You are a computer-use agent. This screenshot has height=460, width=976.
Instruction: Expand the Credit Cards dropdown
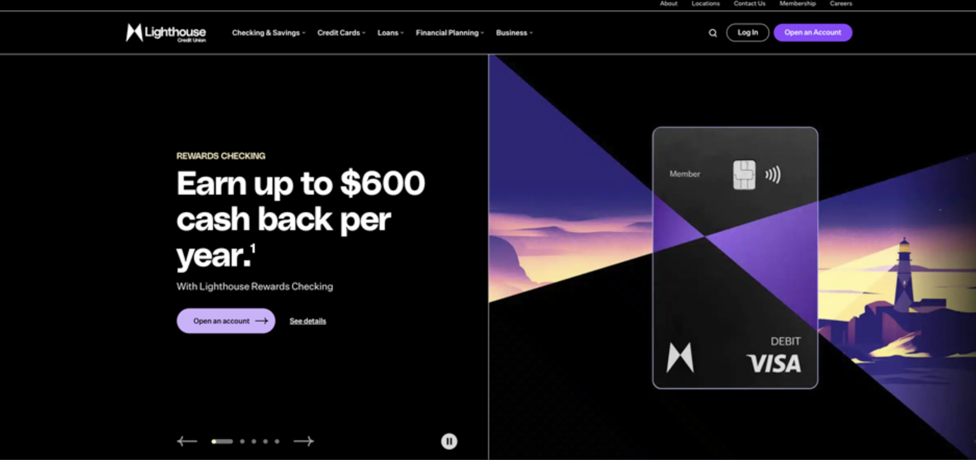point(342,33)
